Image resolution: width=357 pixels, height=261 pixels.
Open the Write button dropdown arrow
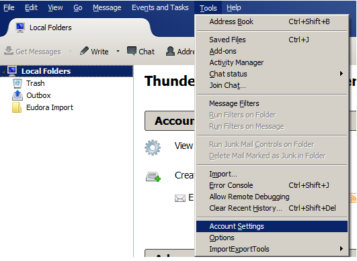tap(118, 52)
